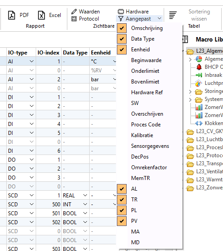223x251 pixels.
Task: Click the Sortering wissen button
Action: (199, 15)
